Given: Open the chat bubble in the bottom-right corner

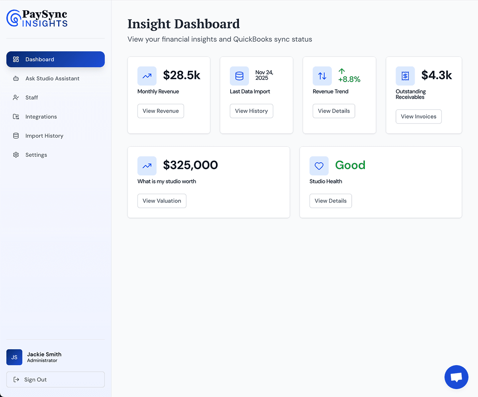Looking at the screenshot, I should coord(456,377).
